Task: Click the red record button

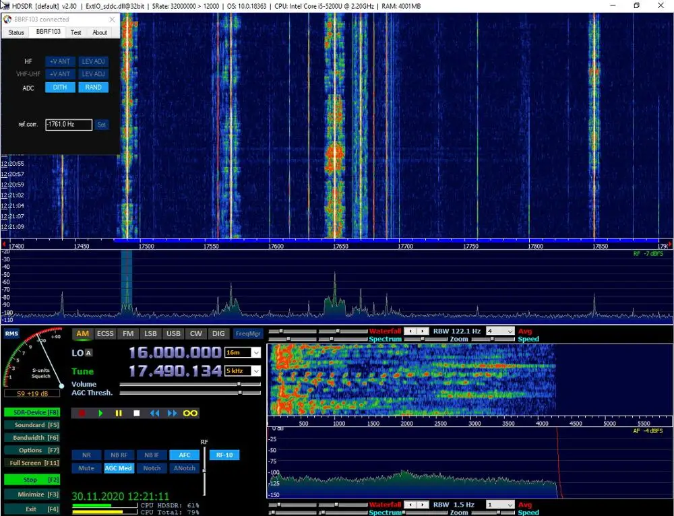Action: tap(83, 413)
